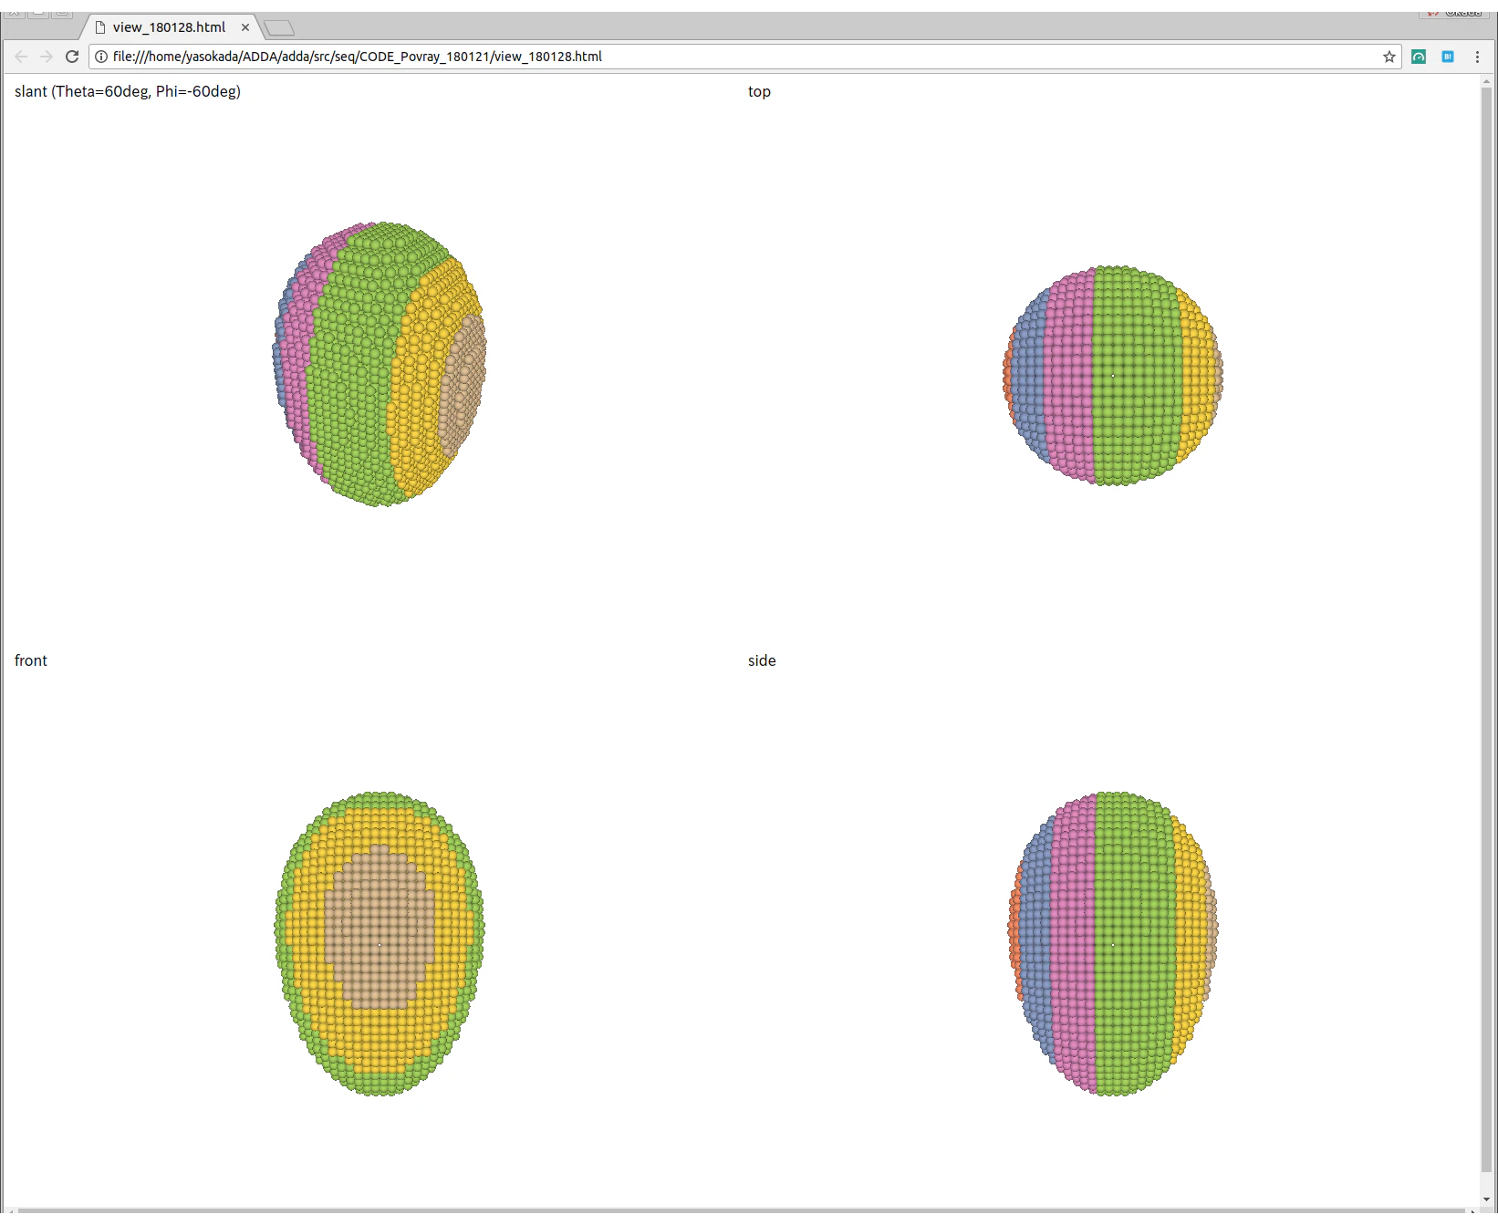Click the front view 3D model image

pos(380,943)
